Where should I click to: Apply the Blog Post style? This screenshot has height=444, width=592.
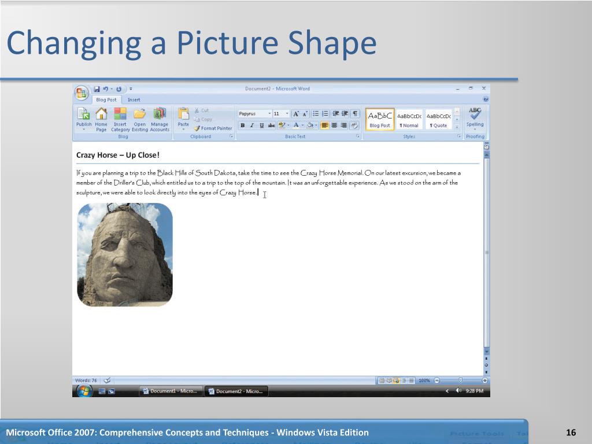coord(380,119)
